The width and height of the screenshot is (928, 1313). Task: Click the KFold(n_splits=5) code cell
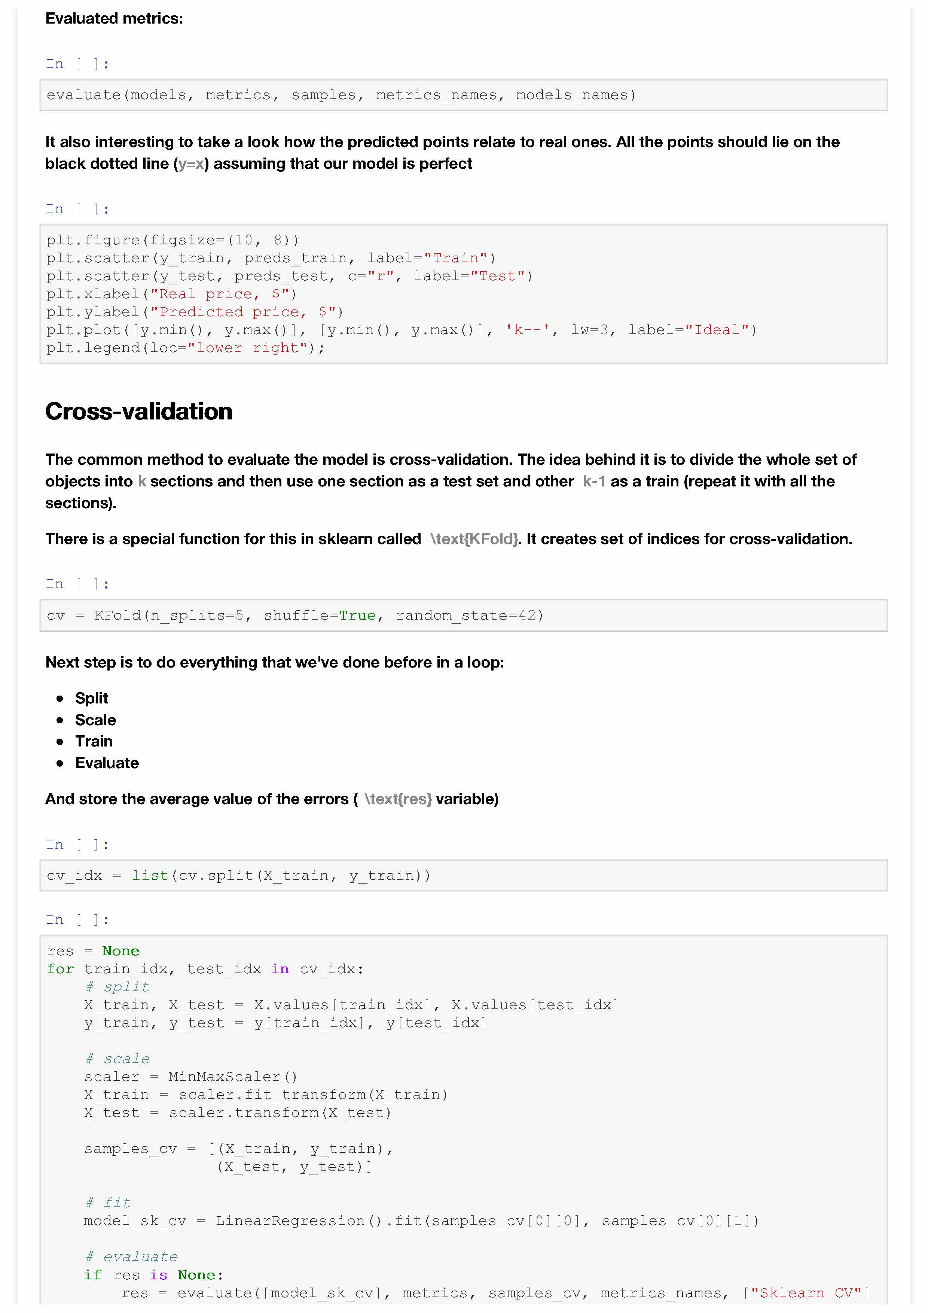(294, 615)
